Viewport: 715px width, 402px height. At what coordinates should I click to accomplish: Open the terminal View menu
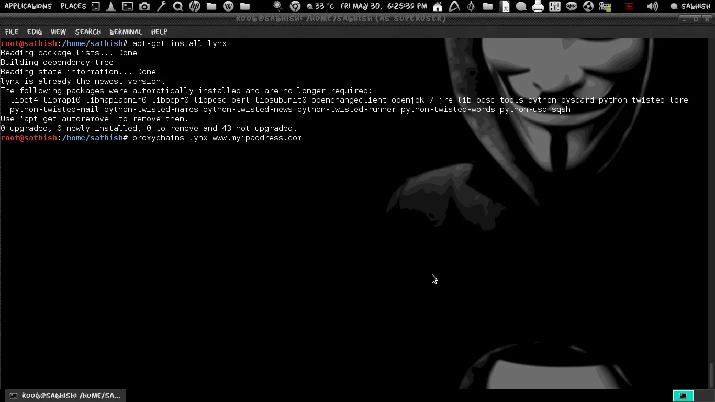point(58,31)
